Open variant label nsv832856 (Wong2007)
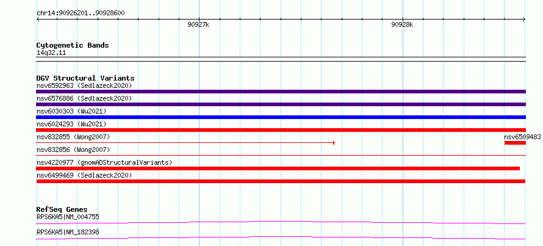The width and height of the screenshot is (543, 246). (73, 150)
